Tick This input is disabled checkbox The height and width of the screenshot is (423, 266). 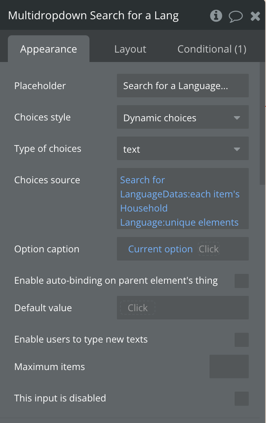point(241,399)
